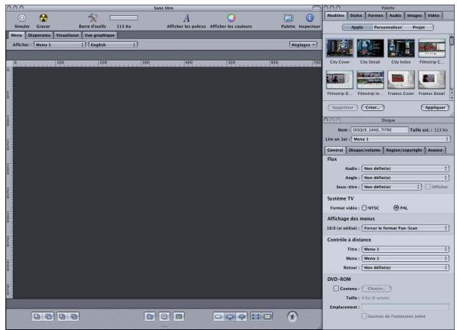The width and height of the screenshot is (457, 330).
Task: Click the Emplacement path field
Action: coord(405,307)
